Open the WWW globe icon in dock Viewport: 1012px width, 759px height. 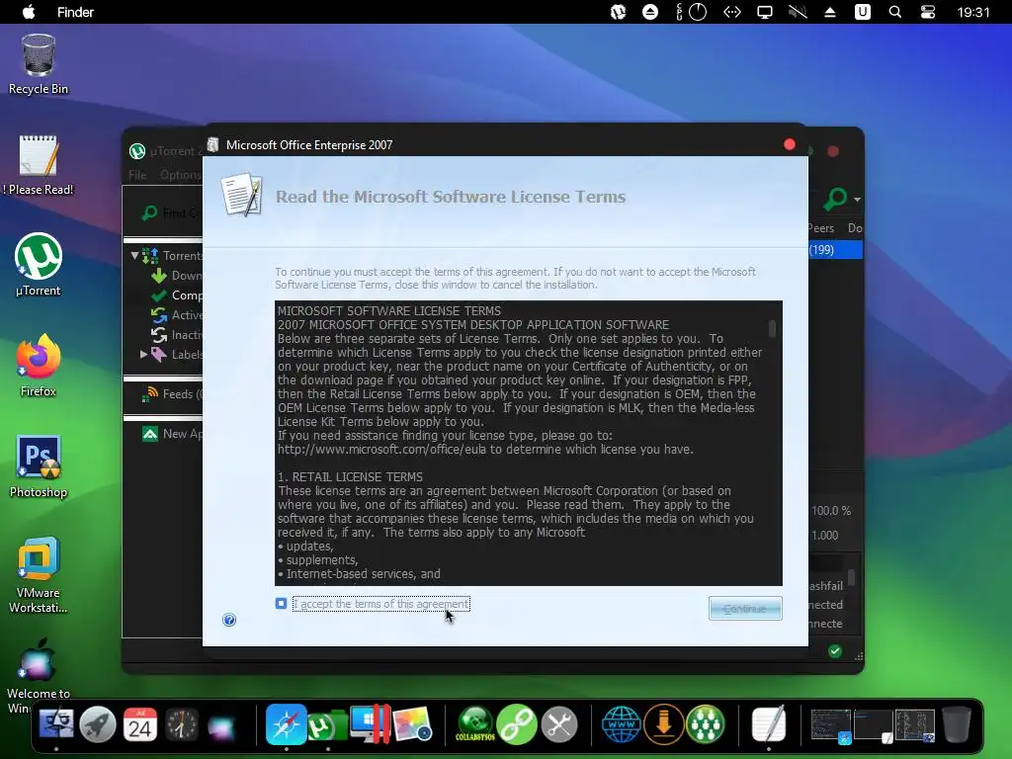pyautogui.click(x=621, y=724)
